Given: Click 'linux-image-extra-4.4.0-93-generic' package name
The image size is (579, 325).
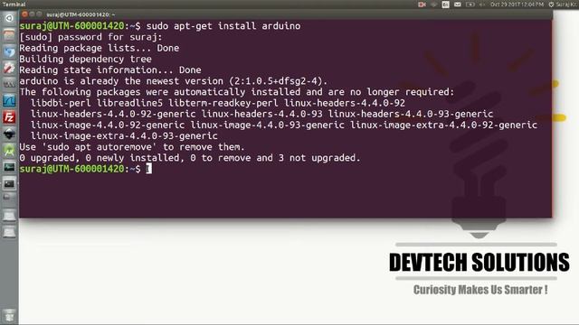Looking at the screenshot, I should (124, 136).
